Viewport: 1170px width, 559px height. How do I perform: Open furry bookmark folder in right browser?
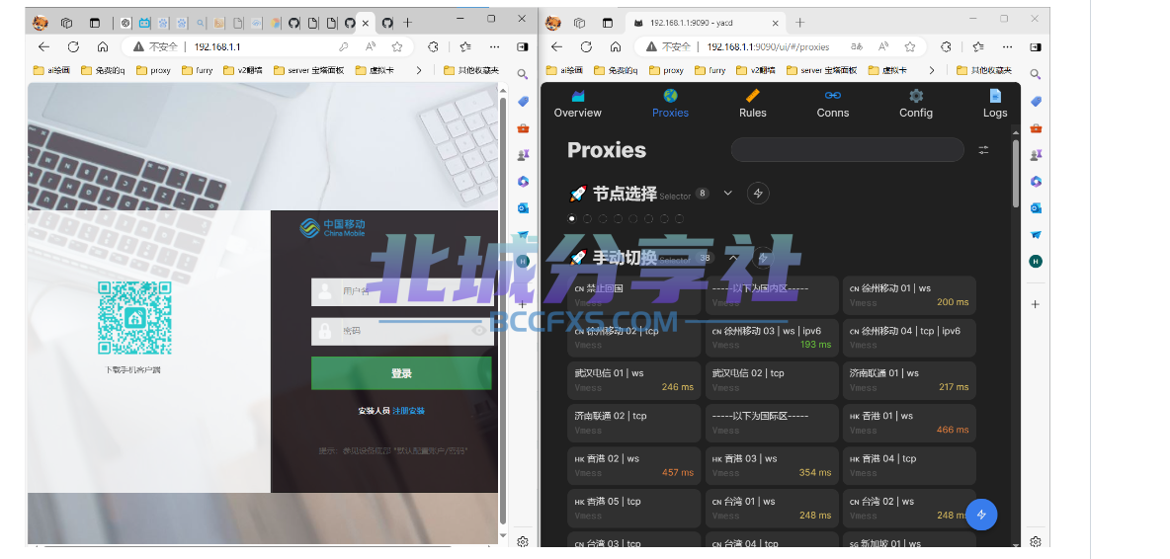point(710,71)
